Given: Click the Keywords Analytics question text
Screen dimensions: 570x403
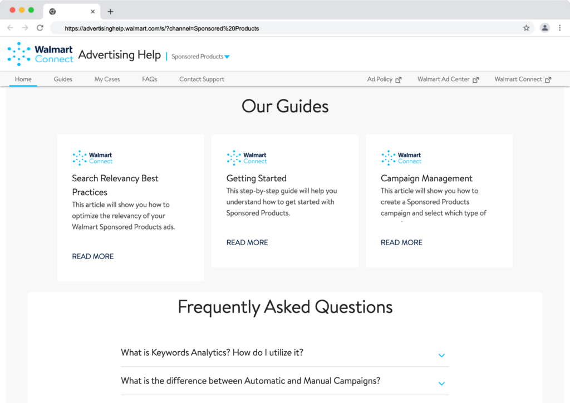Looking at the screenshot, I should (212, 352).
